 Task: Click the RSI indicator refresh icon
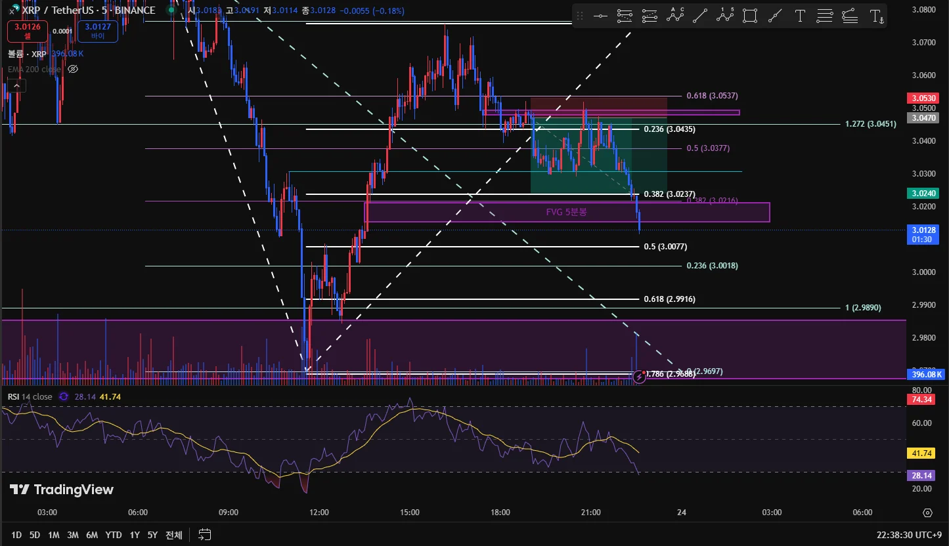tap(64, 396)
